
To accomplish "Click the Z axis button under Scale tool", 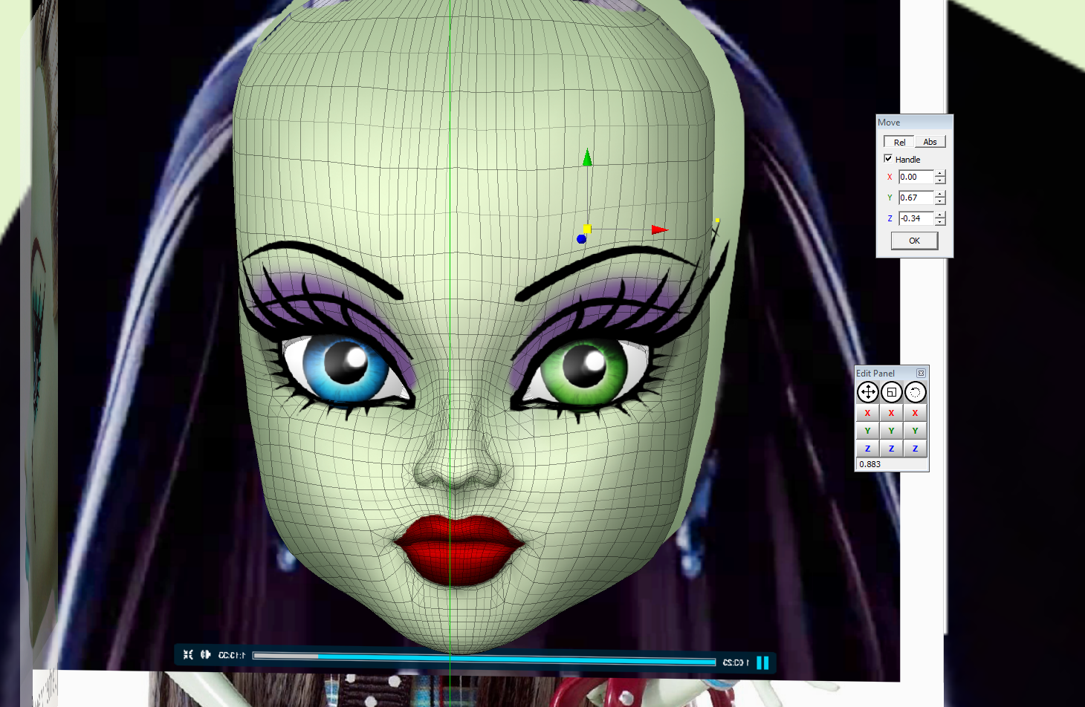I will click(x=891, y=449).
